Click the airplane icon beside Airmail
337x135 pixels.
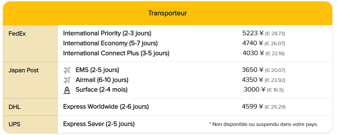[67, 80]
